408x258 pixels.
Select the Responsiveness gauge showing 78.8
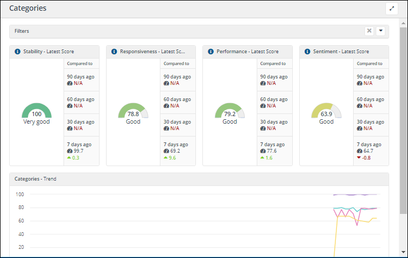(x=133, y=111)
